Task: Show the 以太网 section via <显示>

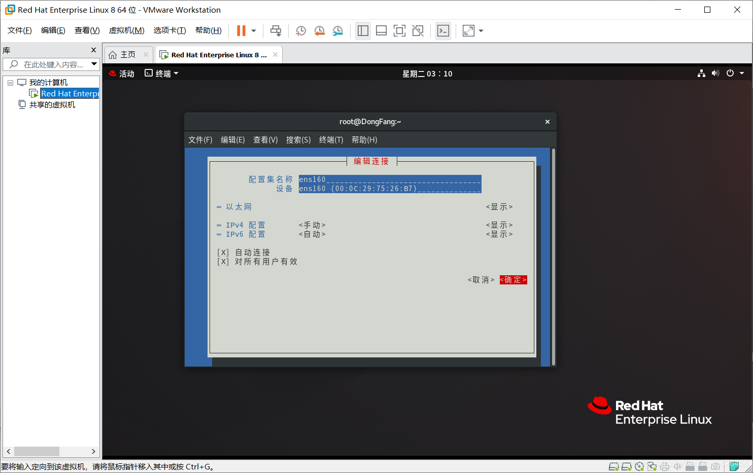Action: [499, 207]
